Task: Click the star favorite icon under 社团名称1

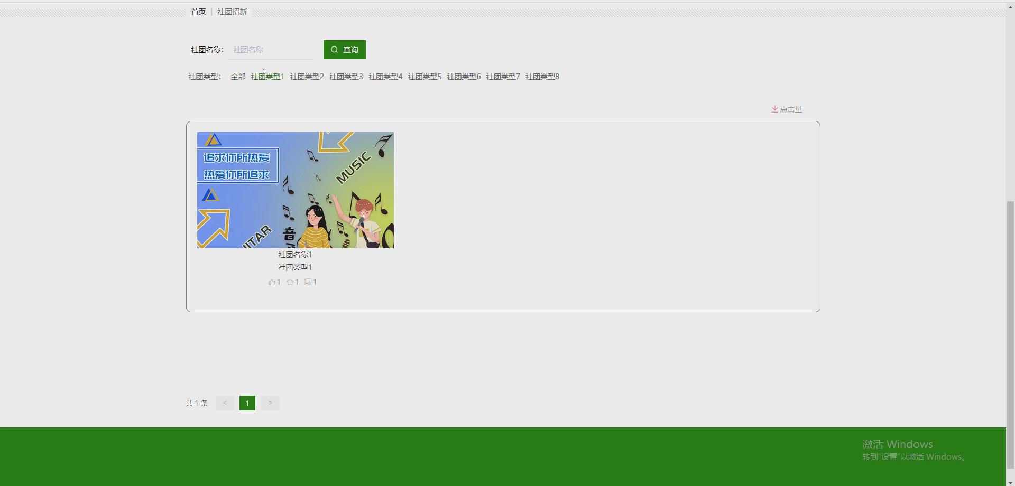Action: point(290,282)
